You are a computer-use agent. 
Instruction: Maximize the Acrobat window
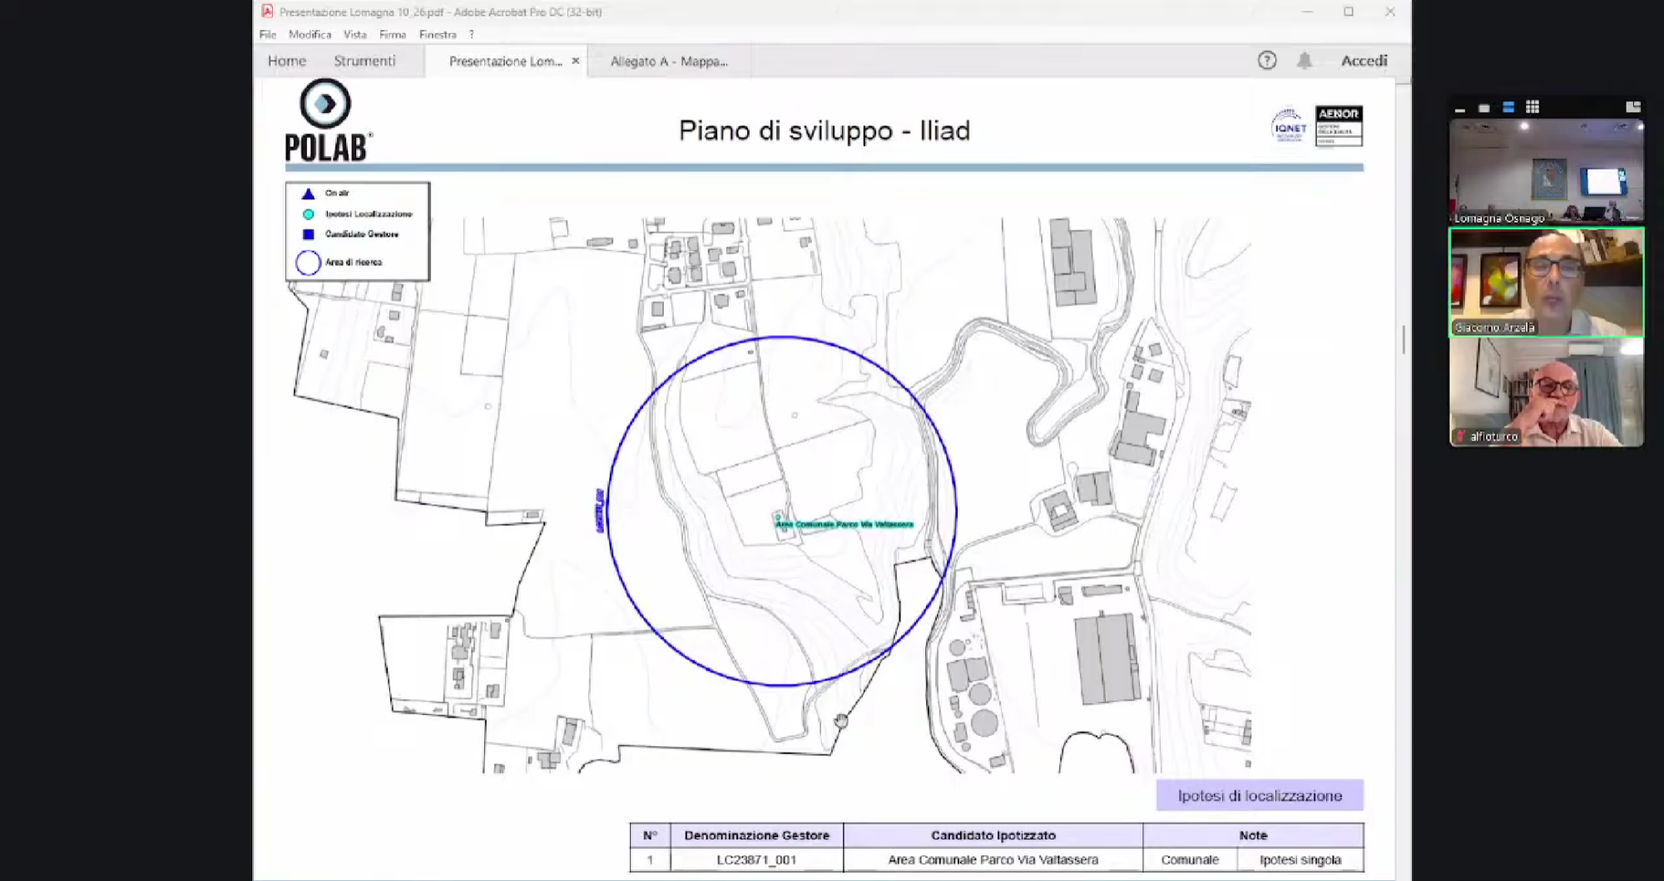[x=1349, y=12]
